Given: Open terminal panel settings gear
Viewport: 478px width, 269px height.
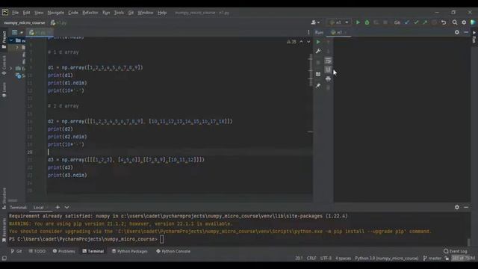Looking at the screenshot, I should click(x=456, y=207).
